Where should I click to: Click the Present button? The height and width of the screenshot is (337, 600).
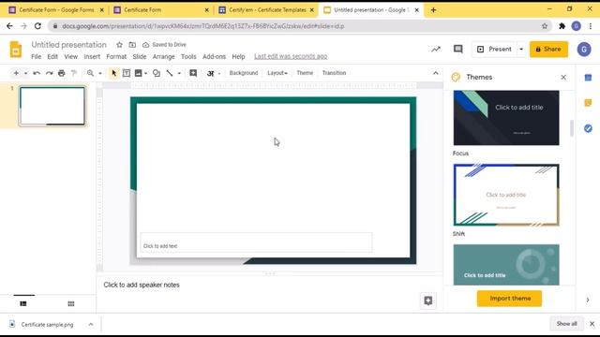pos(494,50)
